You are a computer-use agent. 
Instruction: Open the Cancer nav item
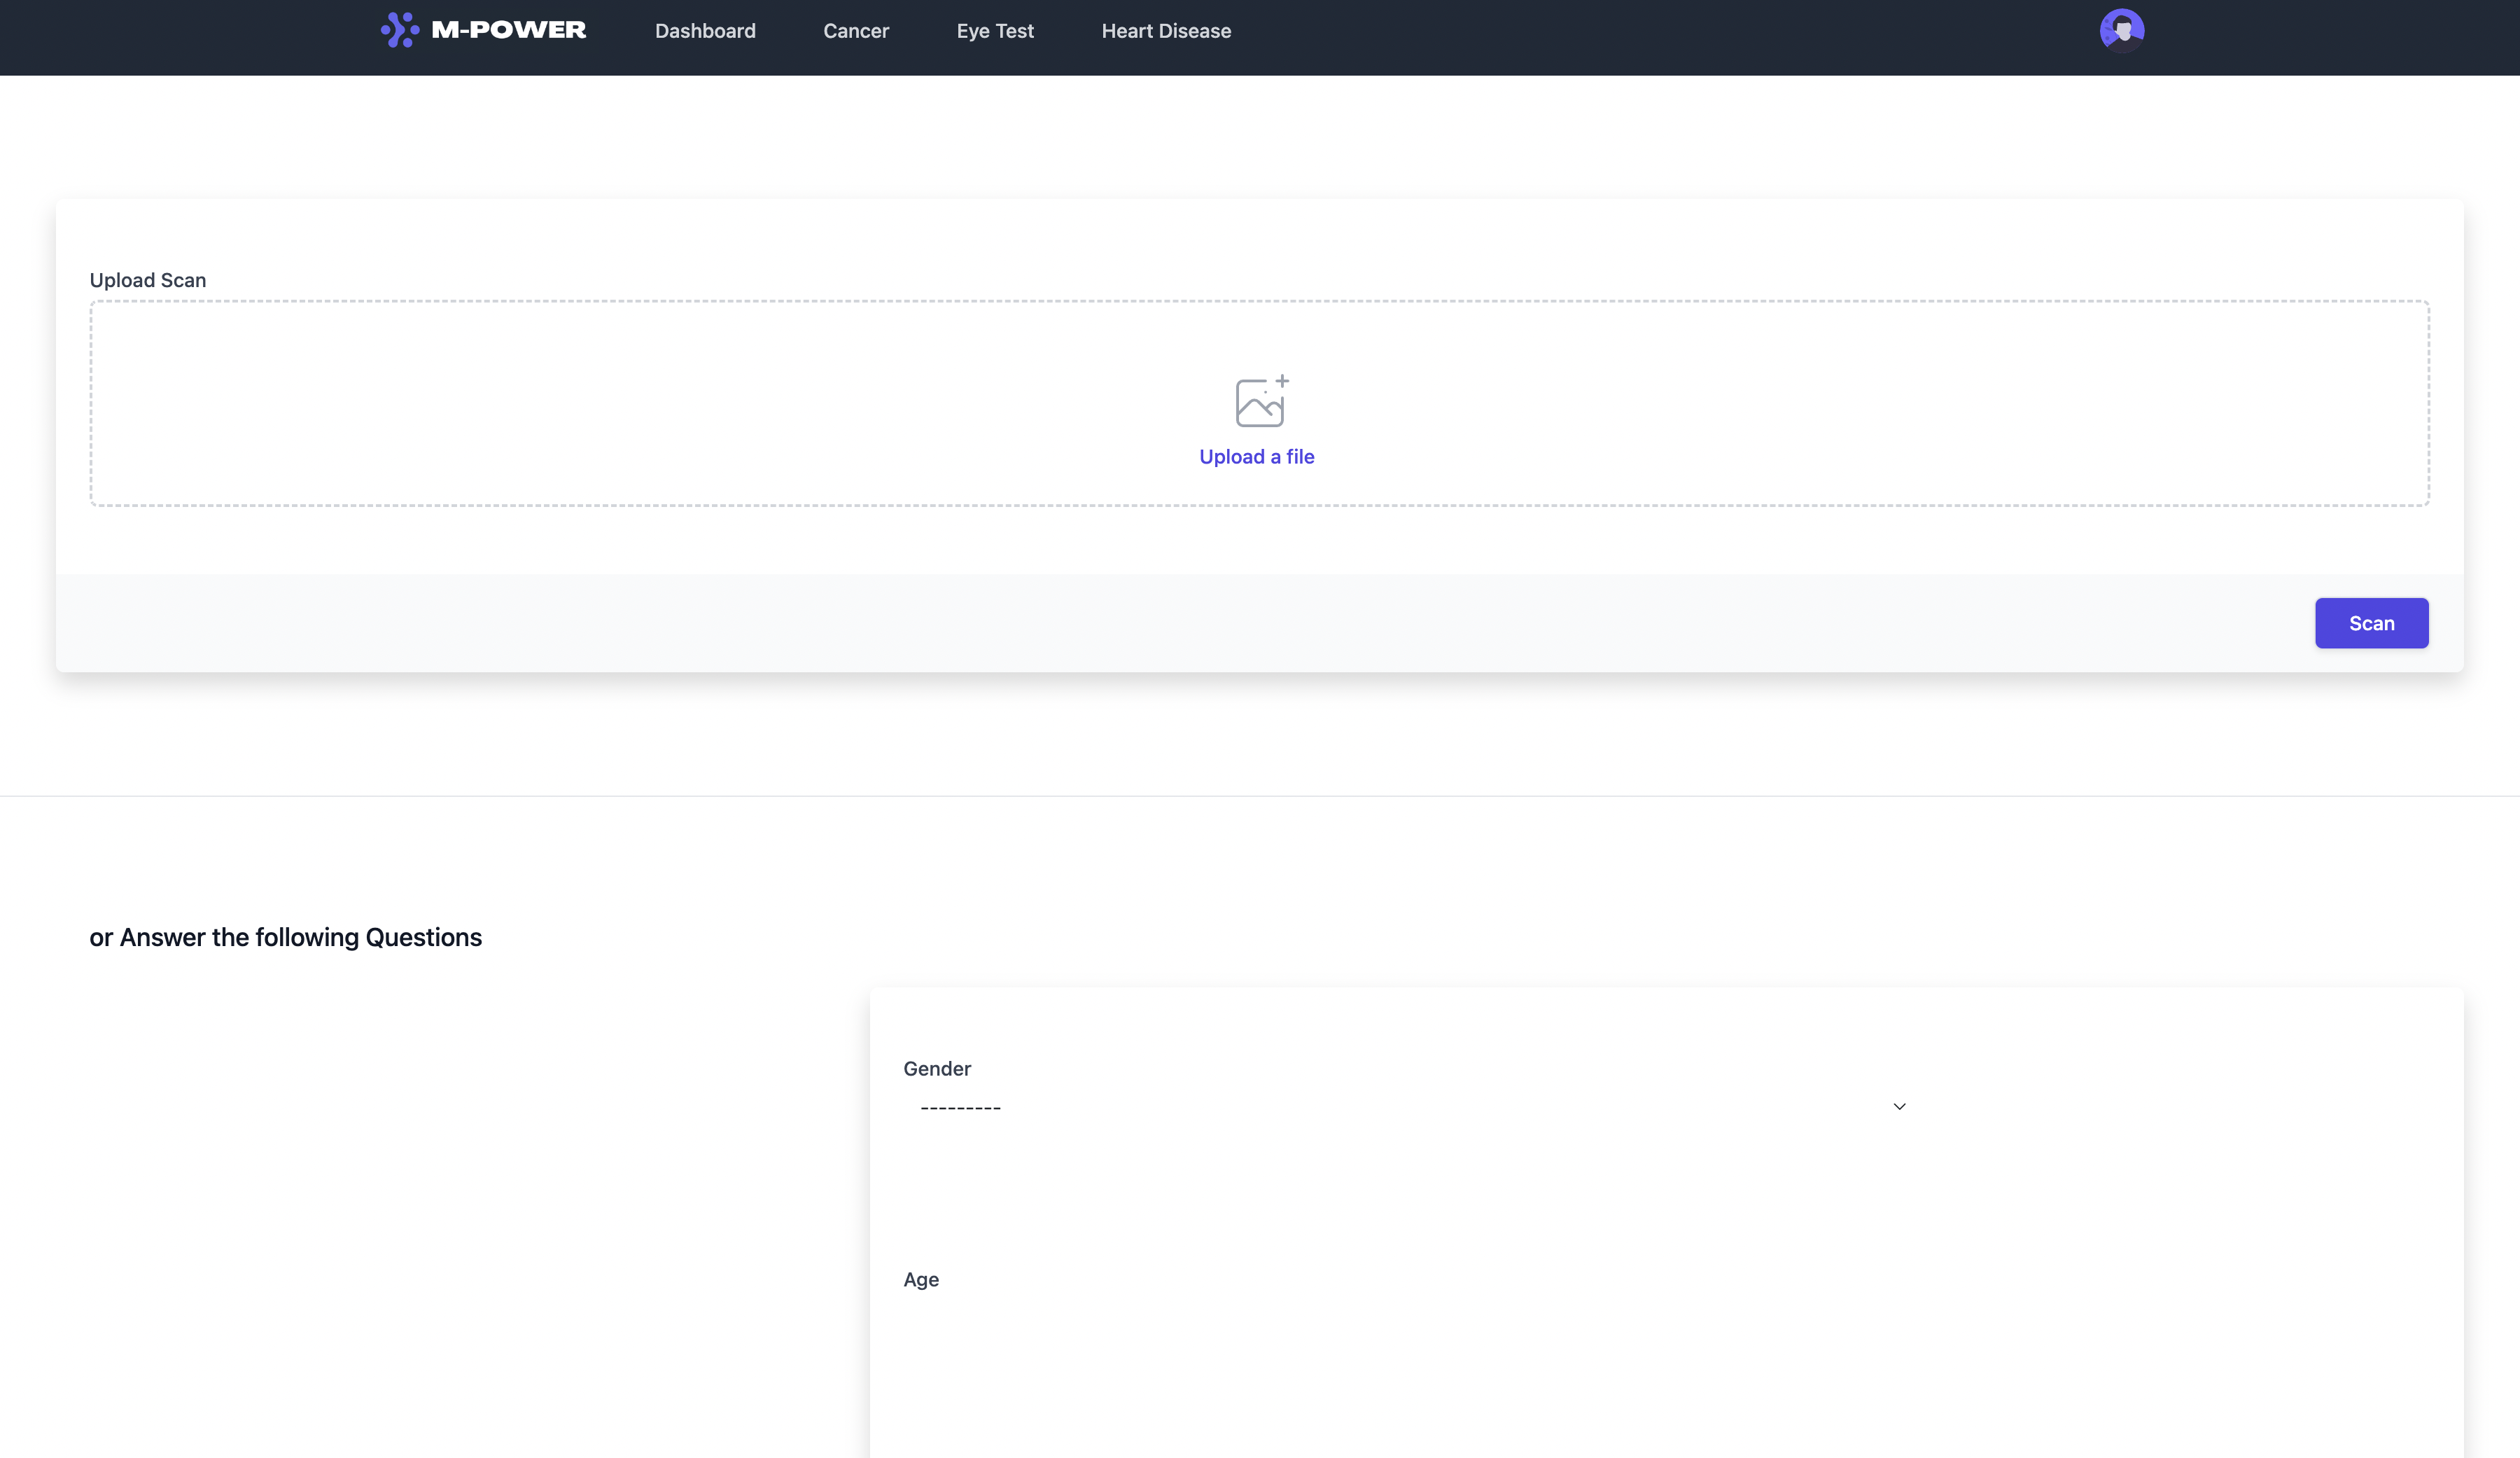click(x=856, y=31)
